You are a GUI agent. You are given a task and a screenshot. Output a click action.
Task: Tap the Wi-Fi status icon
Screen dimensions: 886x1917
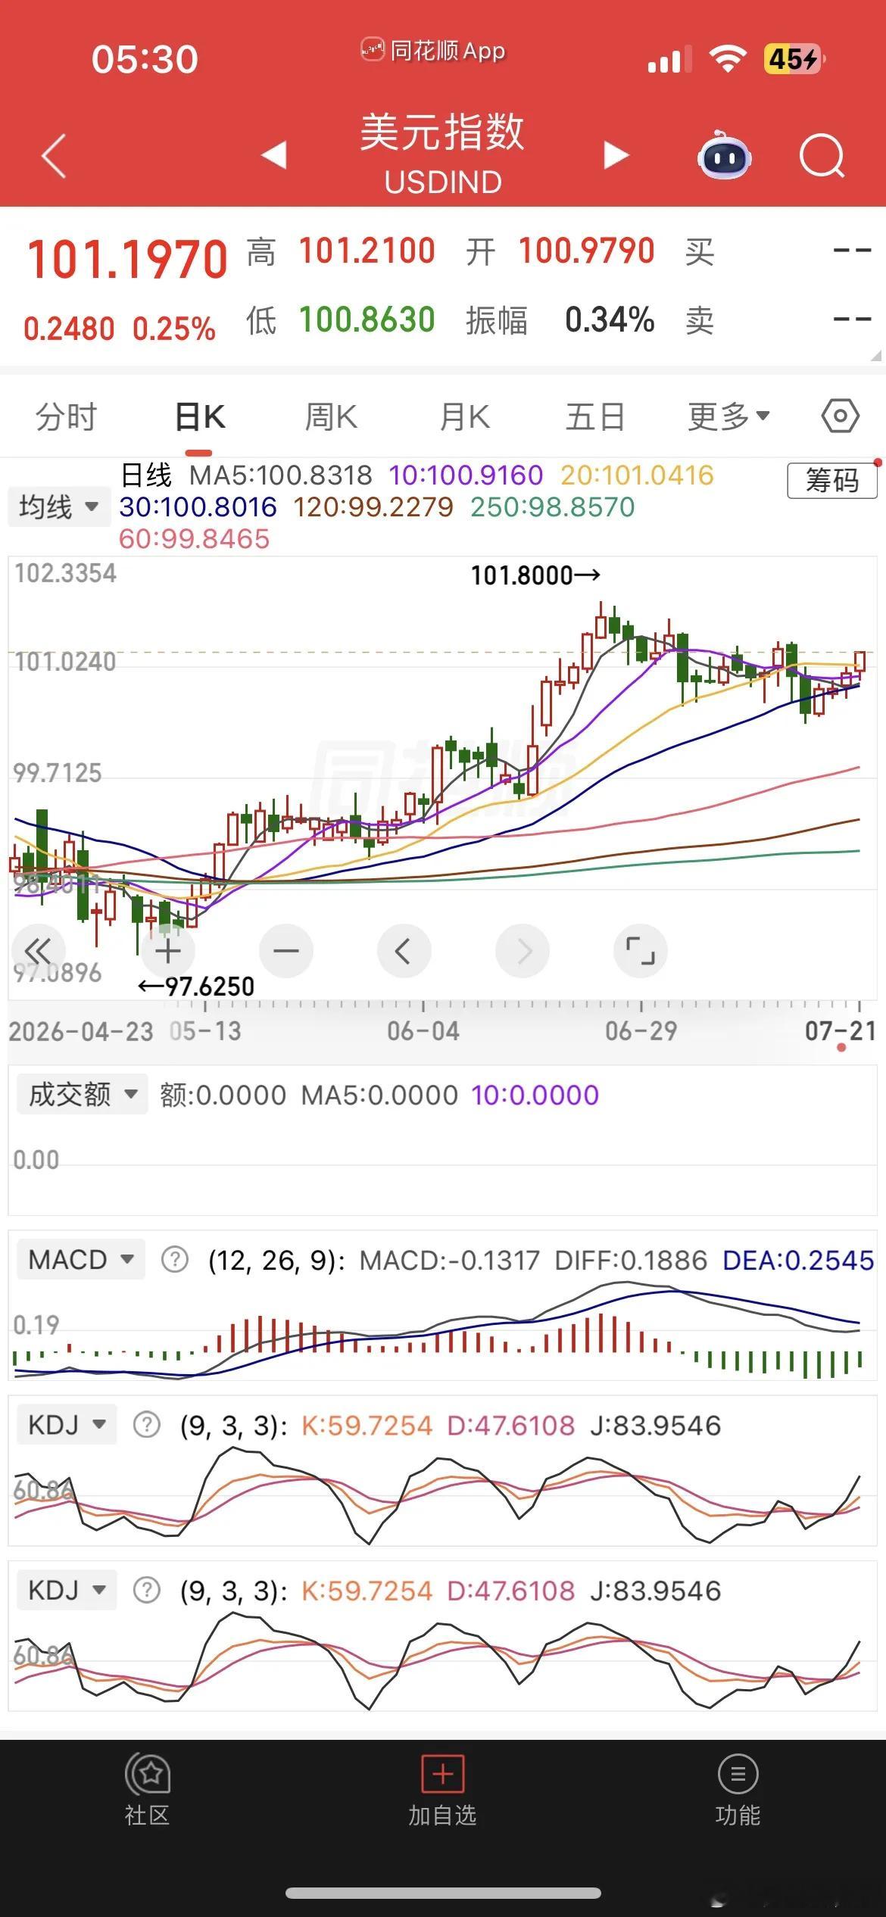tap(728, 59)
